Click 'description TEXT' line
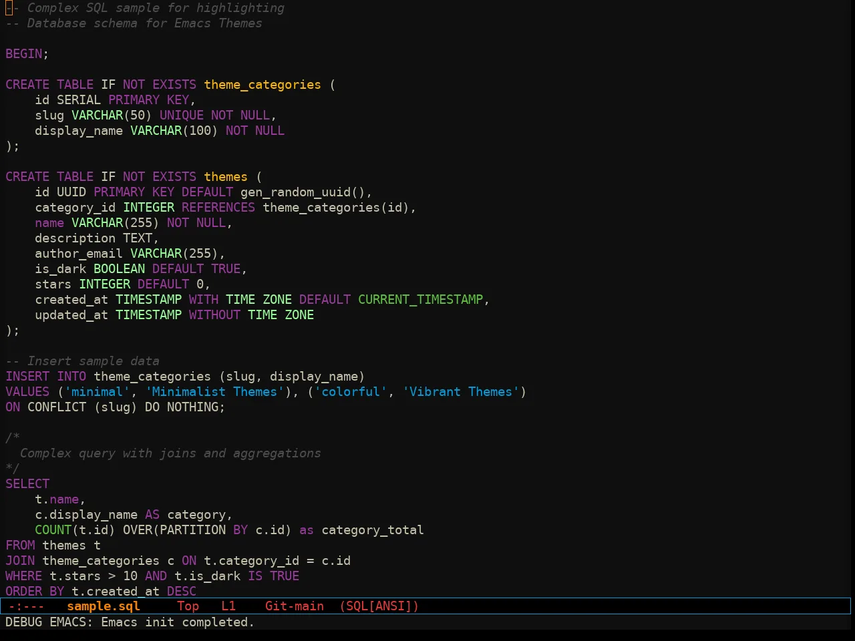This screenshot has width=855, height=641. point(97,238)
